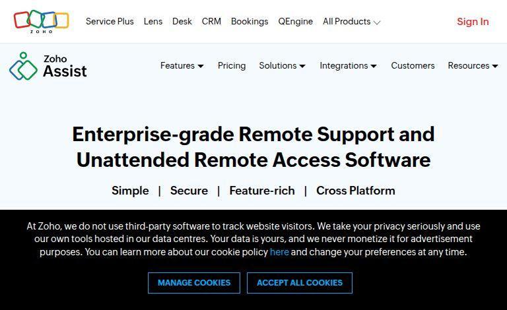Click the Zoho Assist logo icon

[x=23, y=67]
